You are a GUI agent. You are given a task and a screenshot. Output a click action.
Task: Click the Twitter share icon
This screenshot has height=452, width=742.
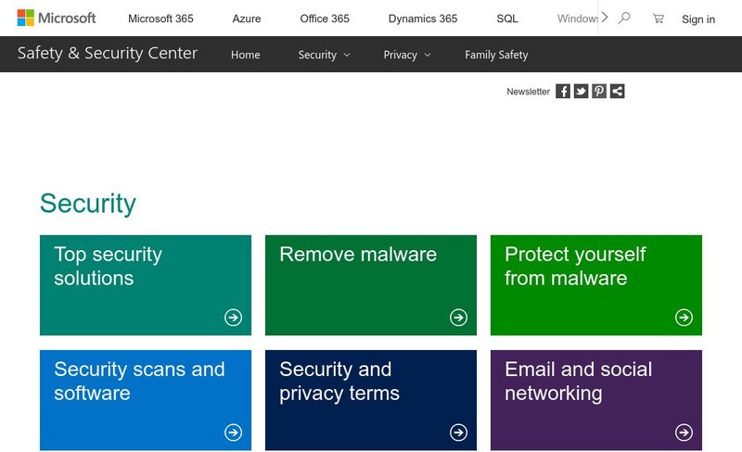[581, 91]
